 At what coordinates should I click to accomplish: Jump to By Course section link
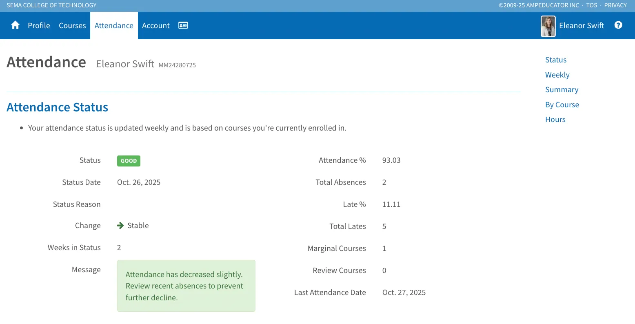(562, 105)
